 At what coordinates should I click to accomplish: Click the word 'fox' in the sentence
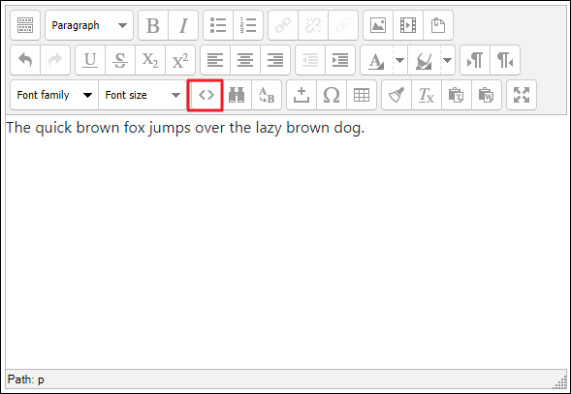[x=135, y=128]
